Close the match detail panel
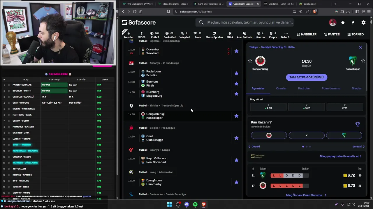 360,47
